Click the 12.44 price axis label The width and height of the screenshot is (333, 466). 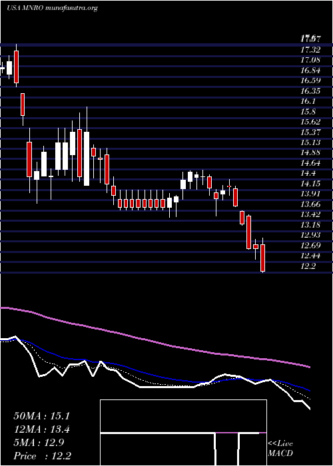coord(310,256)
